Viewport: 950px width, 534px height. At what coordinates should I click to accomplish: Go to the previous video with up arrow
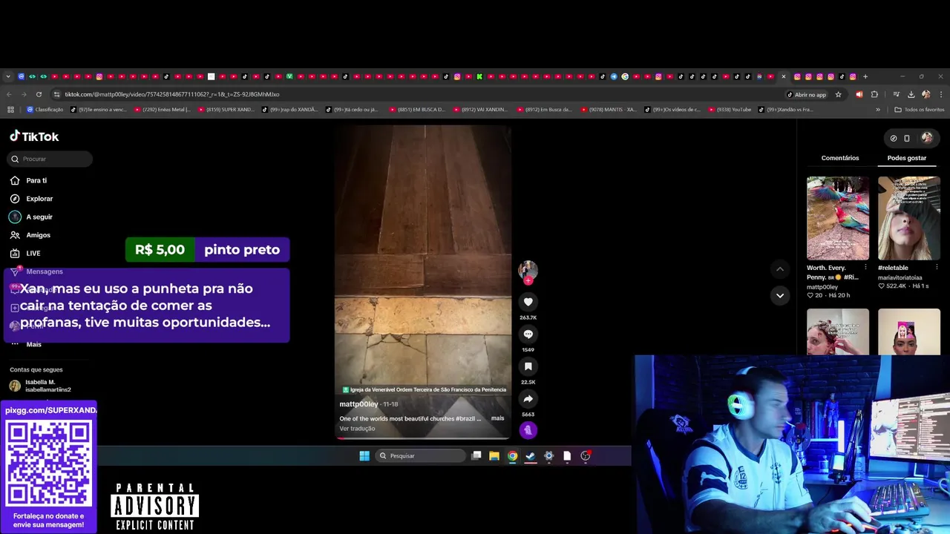[779, 268]
